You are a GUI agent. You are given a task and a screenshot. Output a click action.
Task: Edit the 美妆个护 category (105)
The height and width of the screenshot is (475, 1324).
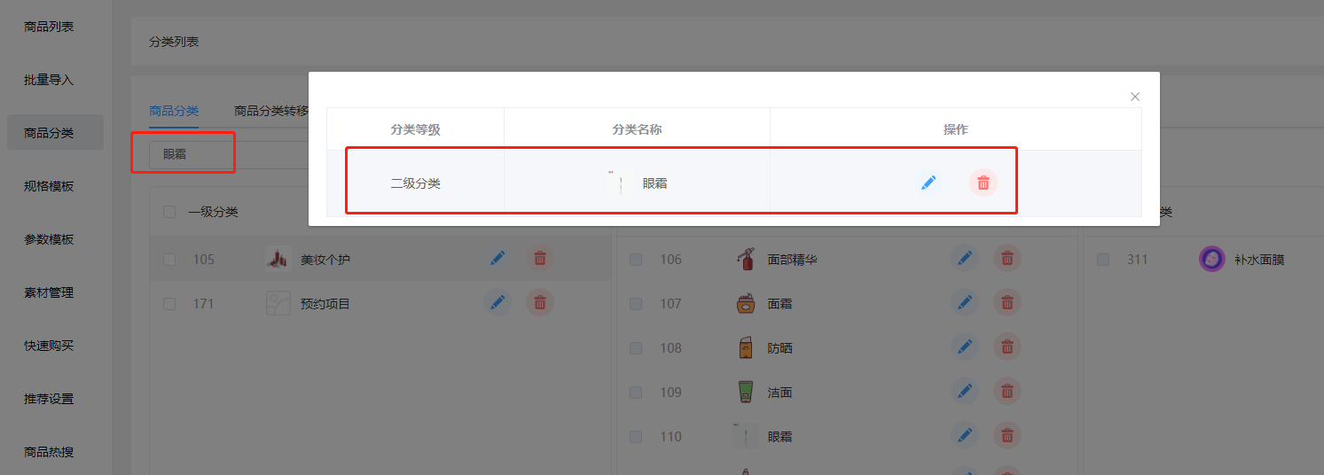[497, 259]
